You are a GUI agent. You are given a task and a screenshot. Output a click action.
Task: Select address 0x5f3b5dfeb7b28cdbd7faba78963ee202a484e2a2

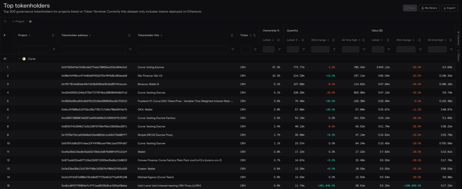point(94,67)
